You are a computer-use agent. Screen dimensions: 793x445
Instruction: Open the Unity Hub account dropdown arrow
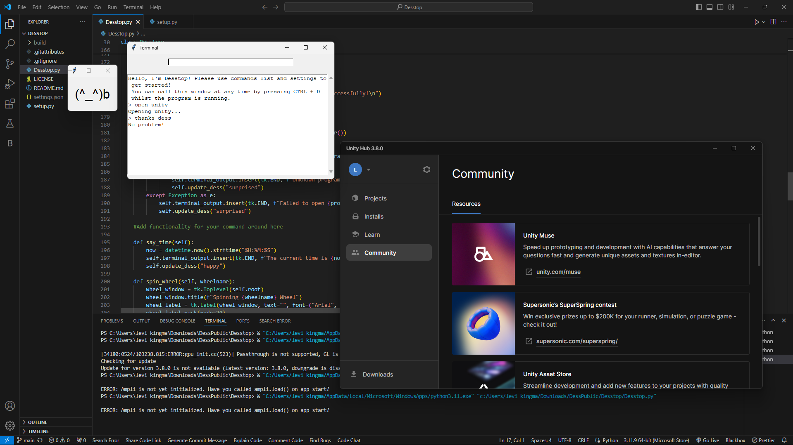coord(369,170)
